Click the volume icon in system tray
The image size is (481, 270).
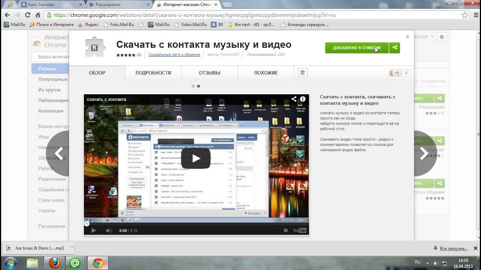436,263
